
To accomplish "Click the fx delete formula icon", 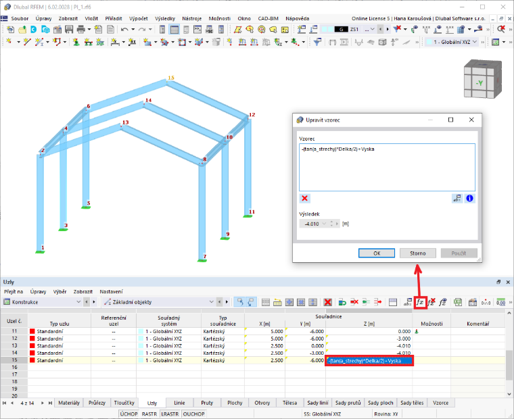I will [x=431, y=302].
